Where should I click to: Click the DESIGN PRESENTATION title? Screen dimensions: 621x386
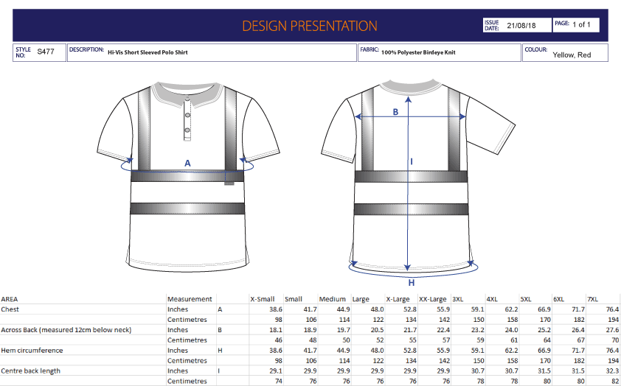coord(309,26)
